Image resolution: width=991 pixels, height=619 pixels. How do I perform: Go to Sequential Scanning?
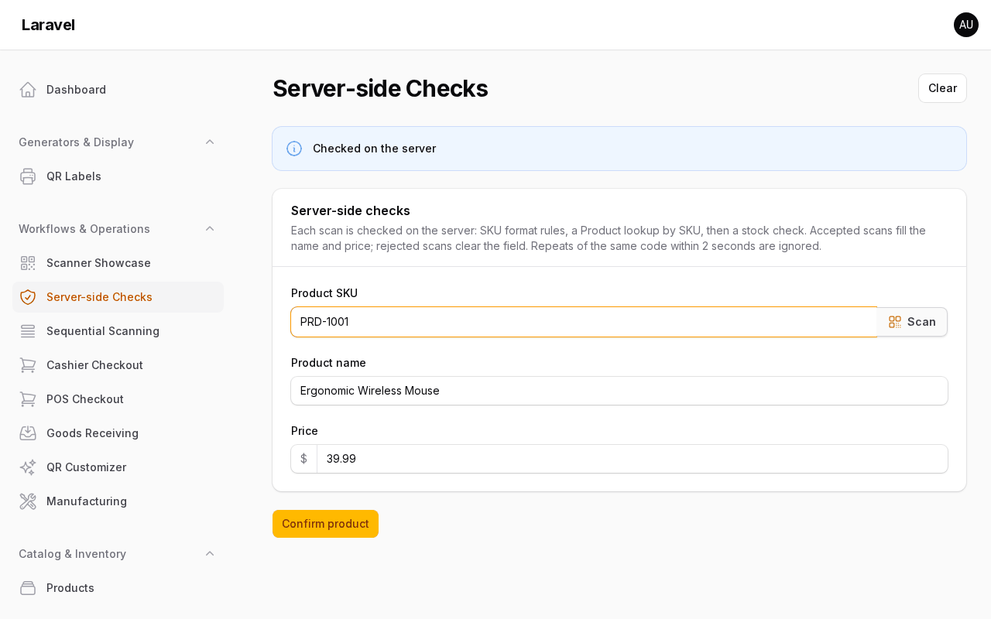click(118, 331)
